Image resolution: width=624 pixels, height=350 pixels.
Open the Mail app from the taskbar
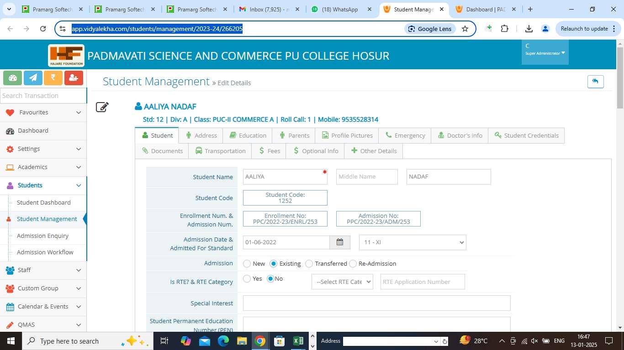[204, 341]
